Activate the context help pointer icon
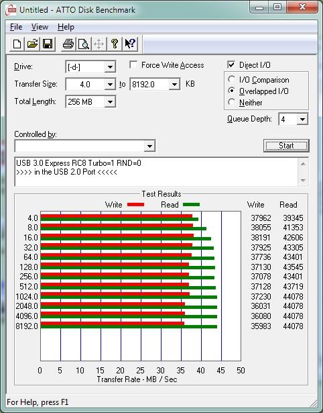 pos(130,44)
